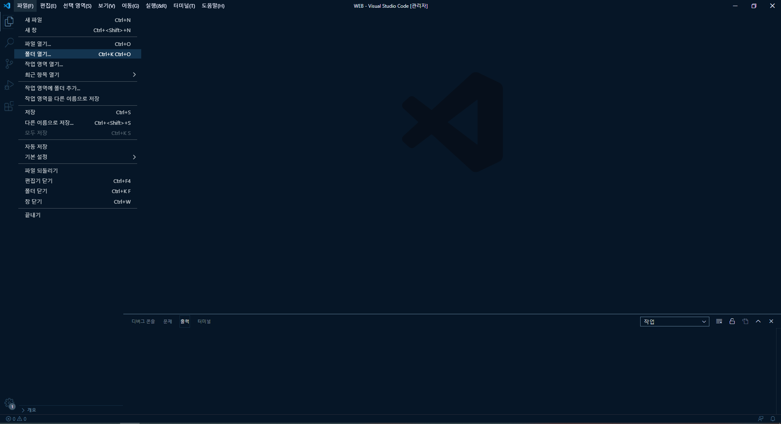The image size is (781, 424).
Task: Expand 최근 항목 열기 submenu
Action: 78,75
